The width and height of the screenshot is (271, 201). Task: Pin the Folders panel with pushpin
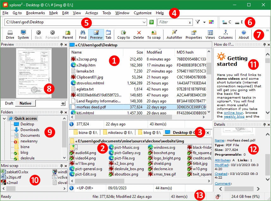61,112
